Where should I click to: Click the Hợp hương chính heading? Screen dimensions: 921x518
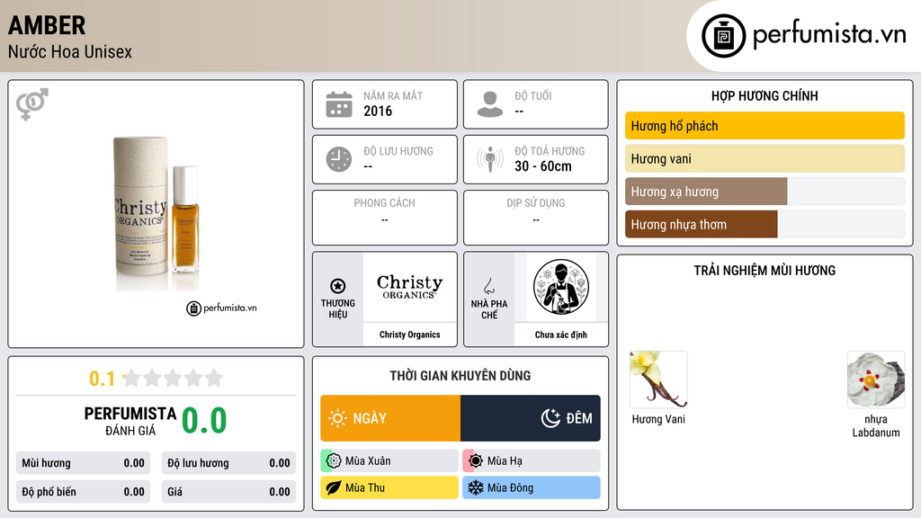[x=765, y=95]
